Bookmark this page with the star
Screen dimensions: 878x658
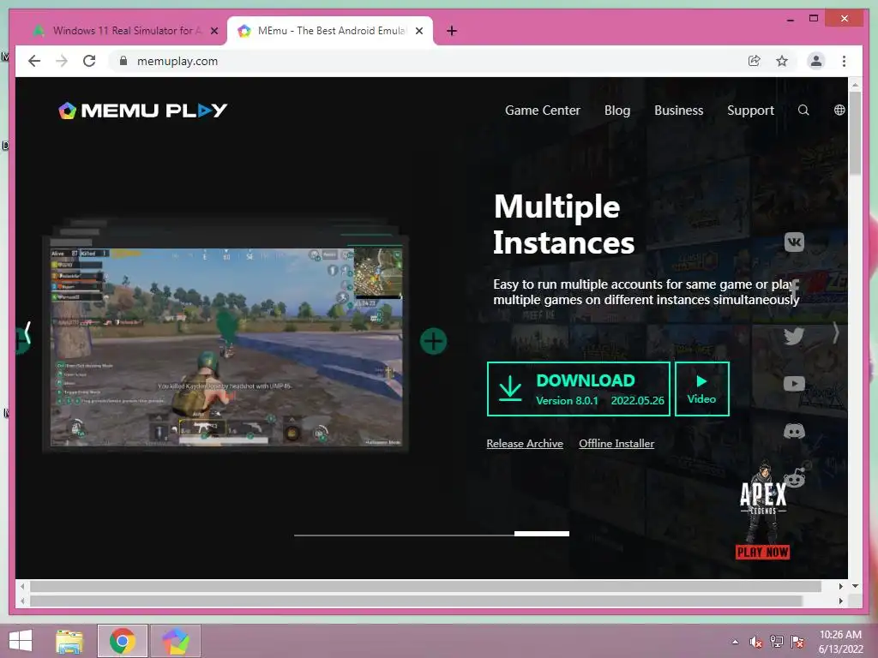[782, 61]
